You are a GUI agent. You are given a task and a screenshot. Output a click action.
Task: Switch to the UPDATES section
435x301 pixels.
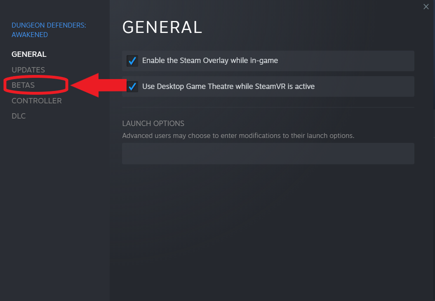[28, 70]
